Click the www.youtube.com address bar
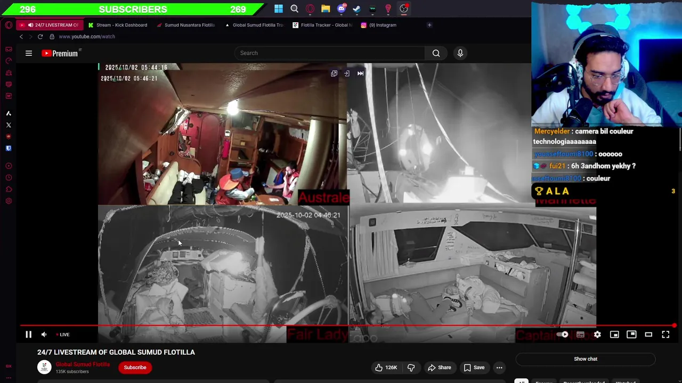682x383 pixels. (87, 37)
